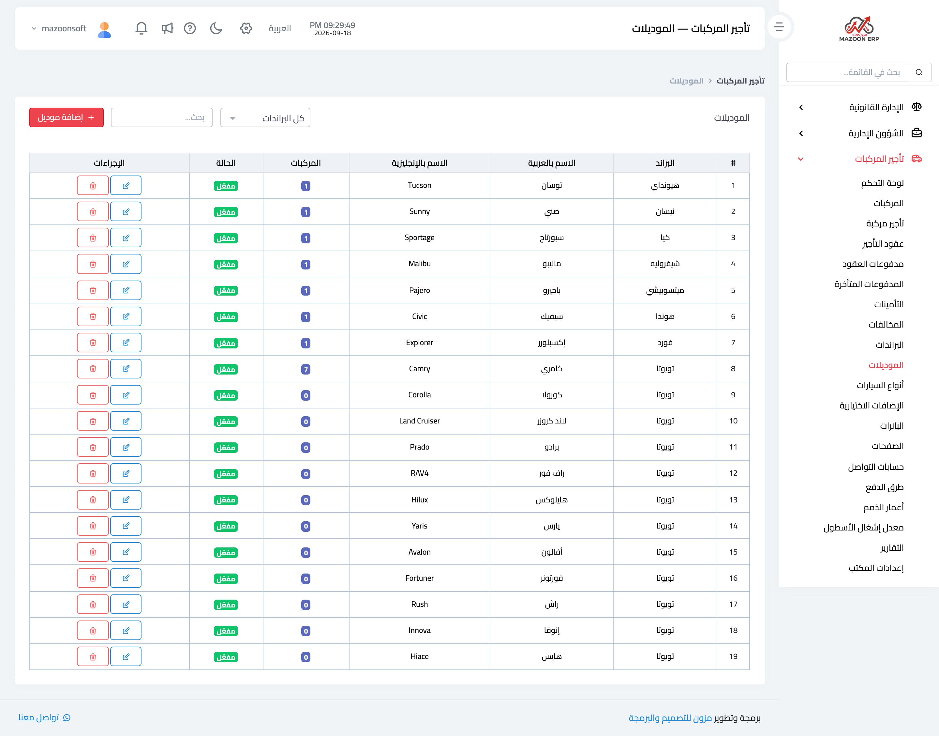Click the models table search field

pos(161,118)
